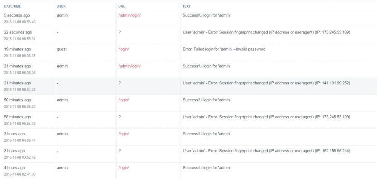Click the '5 seconds ago' timestamp

tap(17, 15)
